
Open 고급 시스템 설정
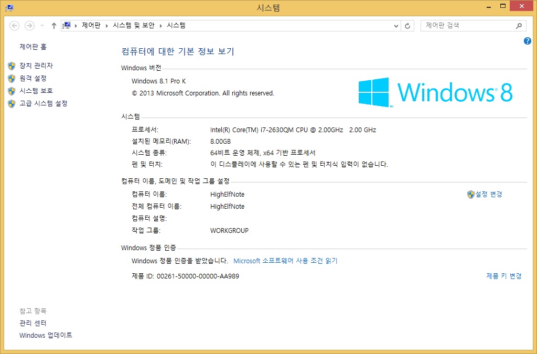(44, 103)
